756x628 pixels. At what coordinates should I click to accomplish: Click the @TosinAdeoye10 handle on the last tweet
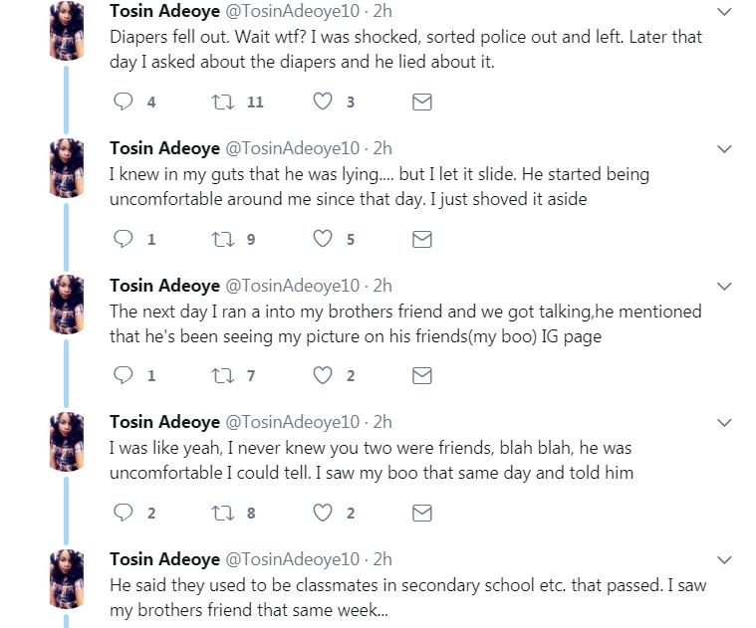(x=293, y=559)
